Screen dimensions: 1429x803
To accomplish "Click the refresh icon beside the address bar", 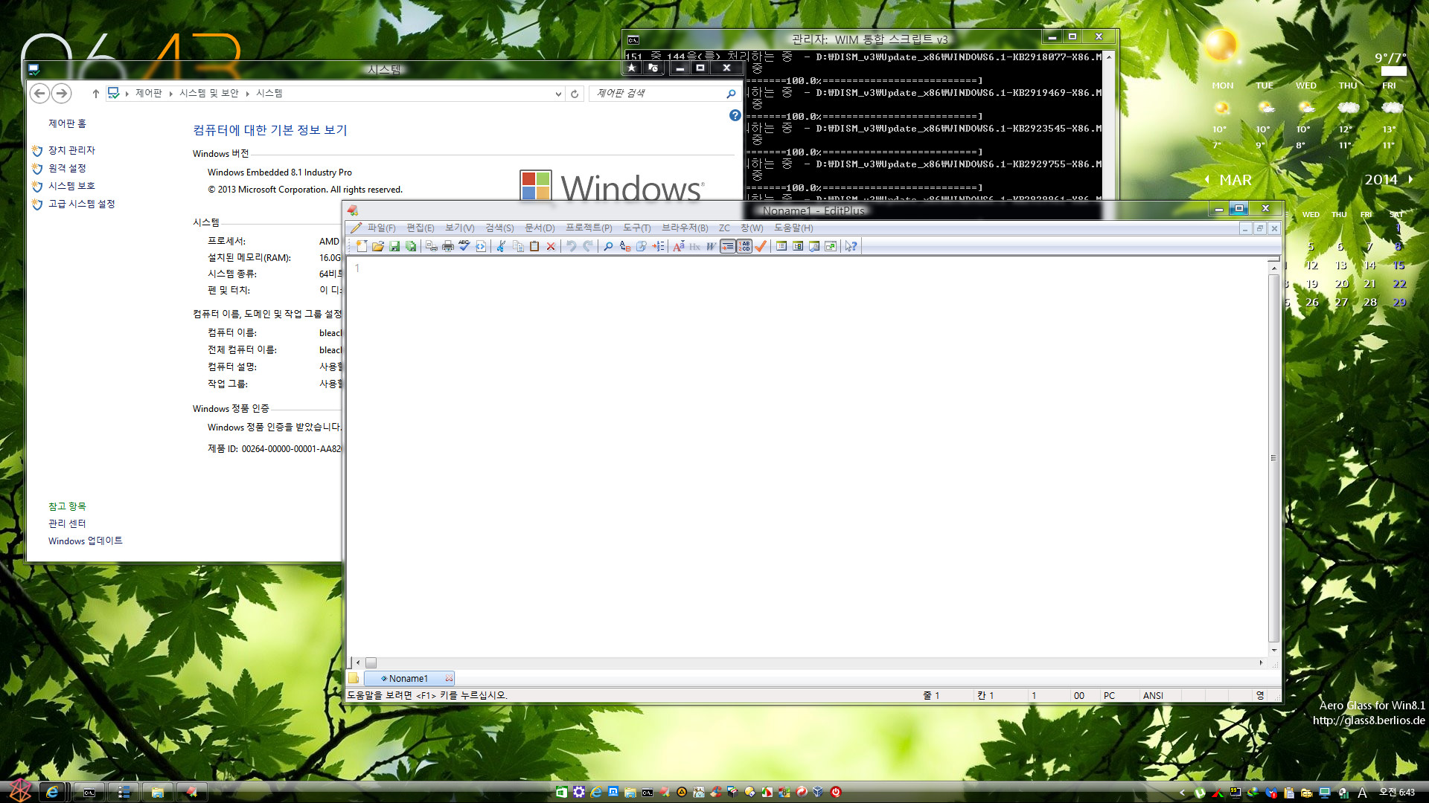I will [575, 94].
